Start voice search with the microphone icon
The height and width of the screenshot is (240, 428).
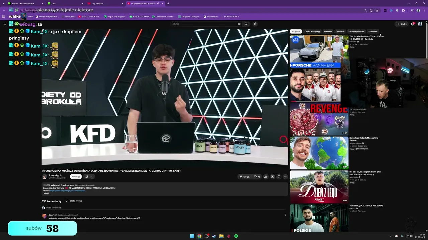255,24
